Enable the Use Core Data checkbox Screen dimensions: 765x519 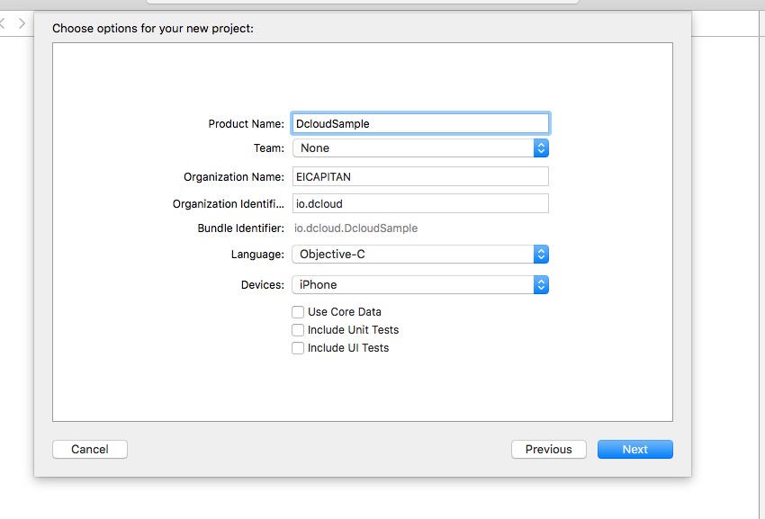point(298,312)
